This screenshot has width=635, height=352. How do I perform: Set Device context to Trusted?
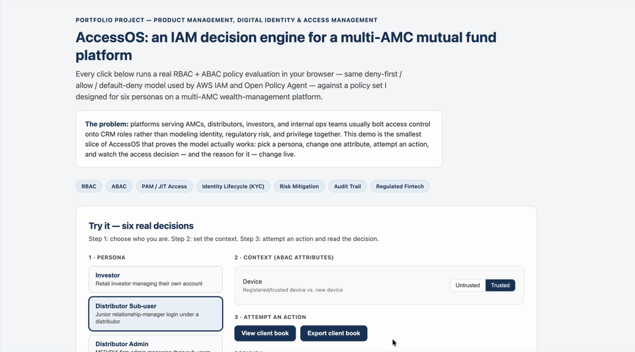[x=500, y=285]
